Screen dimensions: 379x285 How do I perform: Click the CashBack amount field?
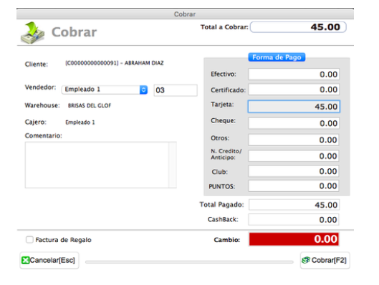[x=294, y=220]
